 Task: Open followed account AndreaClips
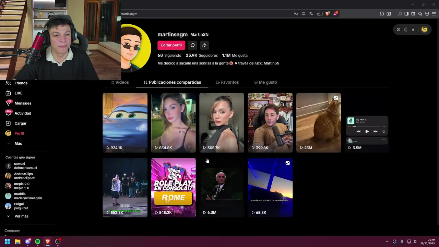click(21, 176)
